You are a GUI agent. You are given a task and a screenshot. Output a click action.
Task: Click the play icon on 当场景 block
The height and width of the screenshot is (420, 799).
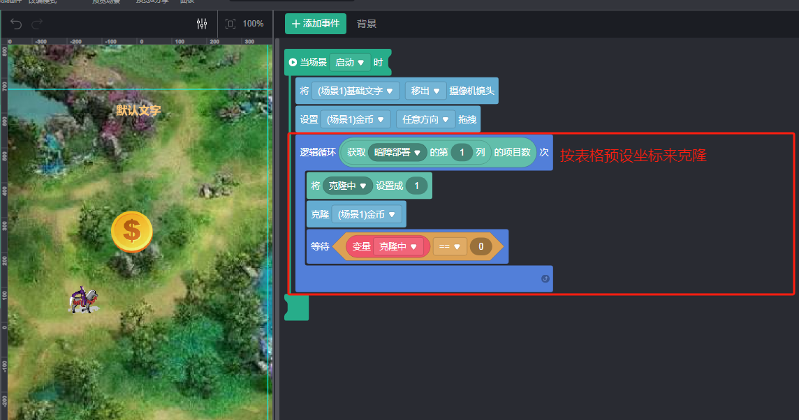293,62
